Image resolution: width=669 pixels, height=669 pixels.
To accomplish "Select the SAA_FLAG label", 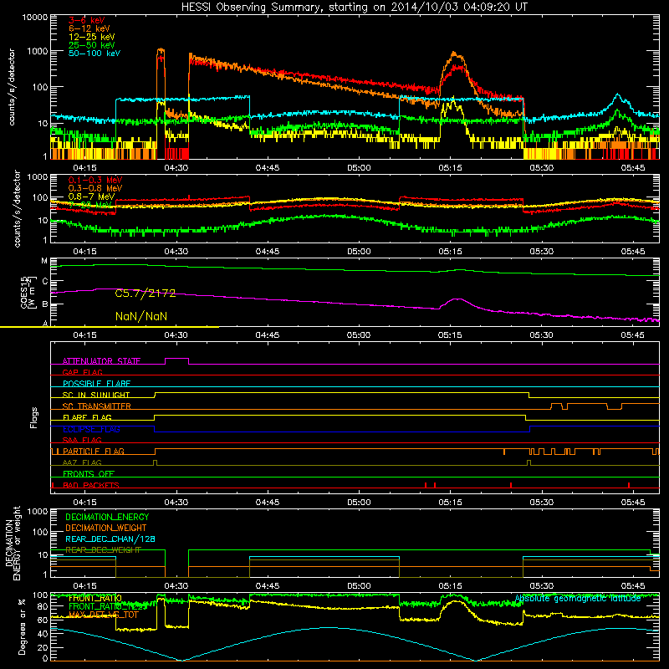I will 82,440.
